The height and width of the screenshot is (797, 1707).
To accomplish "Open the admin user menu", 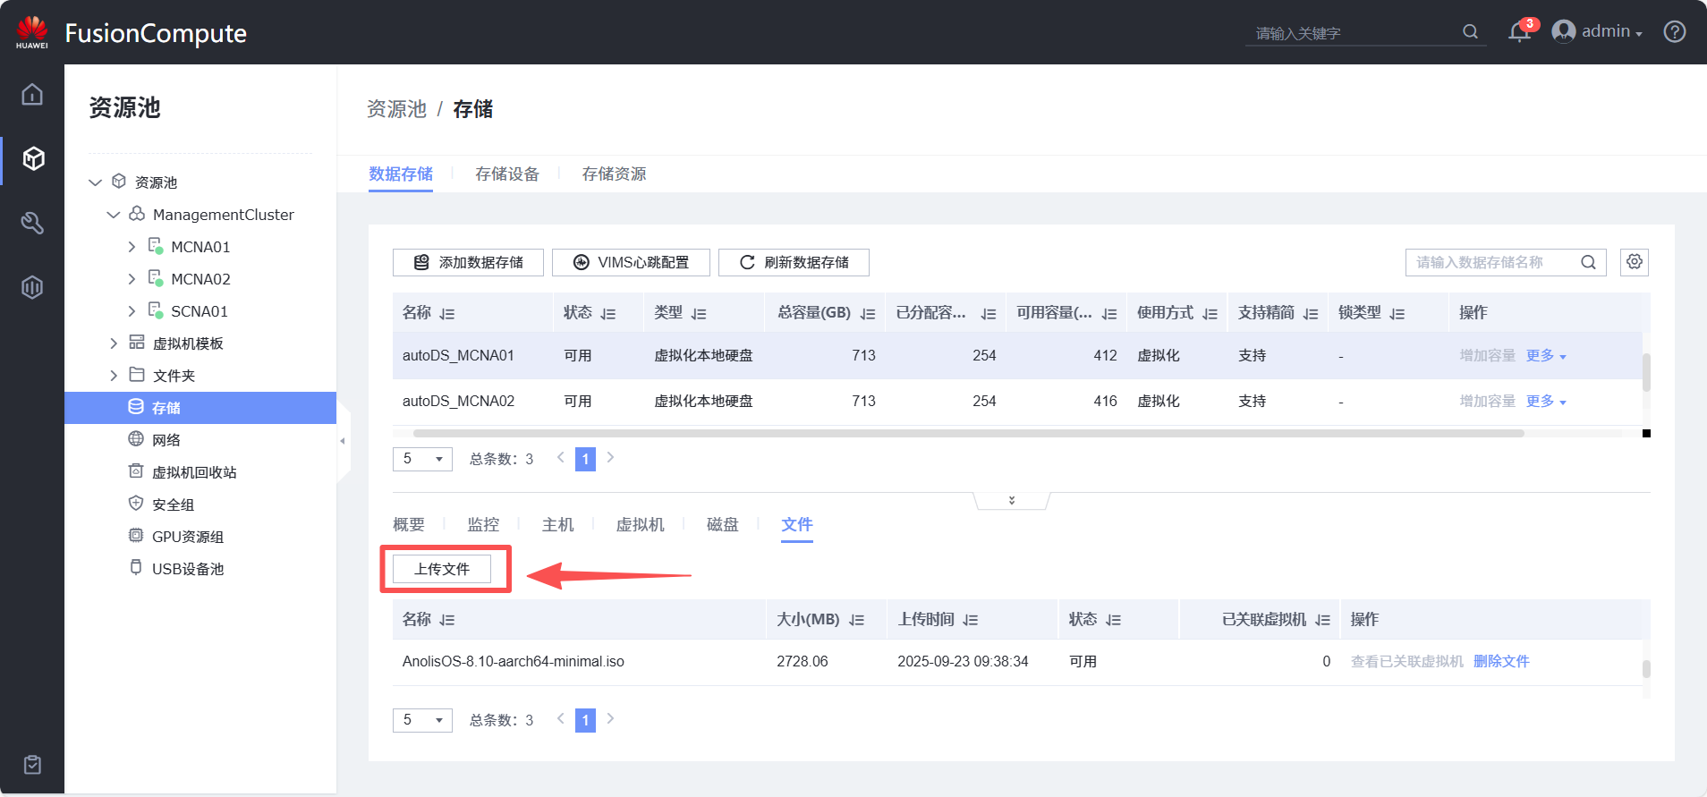I will pyautogui.click(x=1612, y=31).
